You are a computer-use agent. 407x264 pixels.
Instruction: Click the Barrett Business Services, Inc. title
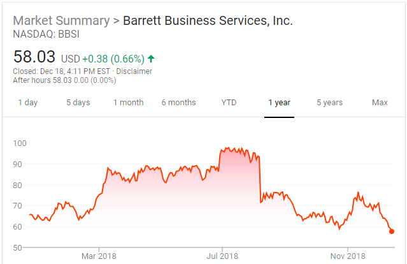(x=208, y=21)
